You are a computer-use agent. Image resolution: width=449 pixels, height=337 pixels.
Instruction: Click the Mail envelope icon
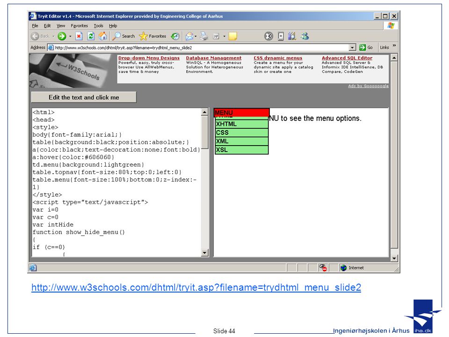189,36
